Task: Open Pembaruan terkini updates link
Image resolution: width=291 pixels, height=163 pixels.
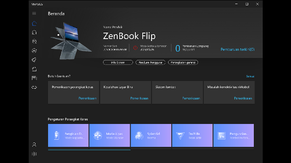Action: [x=238, y=50]
